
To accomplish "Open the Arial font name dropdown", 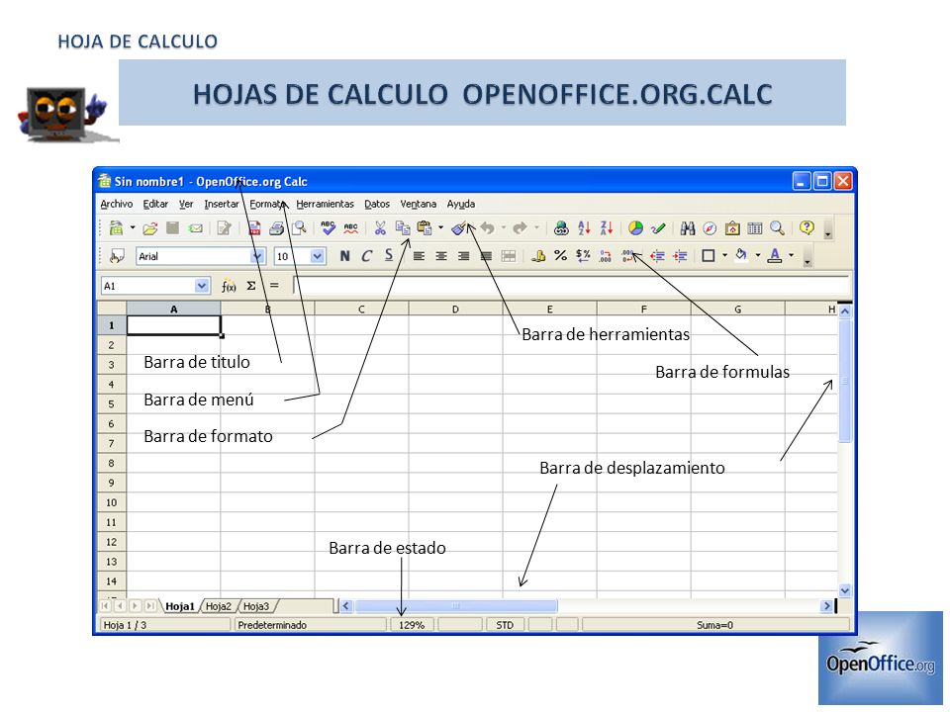I will pos(258,256).
